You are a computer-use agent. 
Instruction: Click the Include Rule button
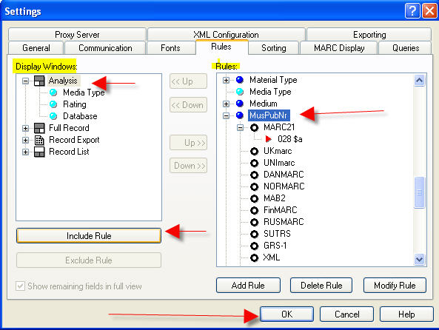click(x=89, y=236)
